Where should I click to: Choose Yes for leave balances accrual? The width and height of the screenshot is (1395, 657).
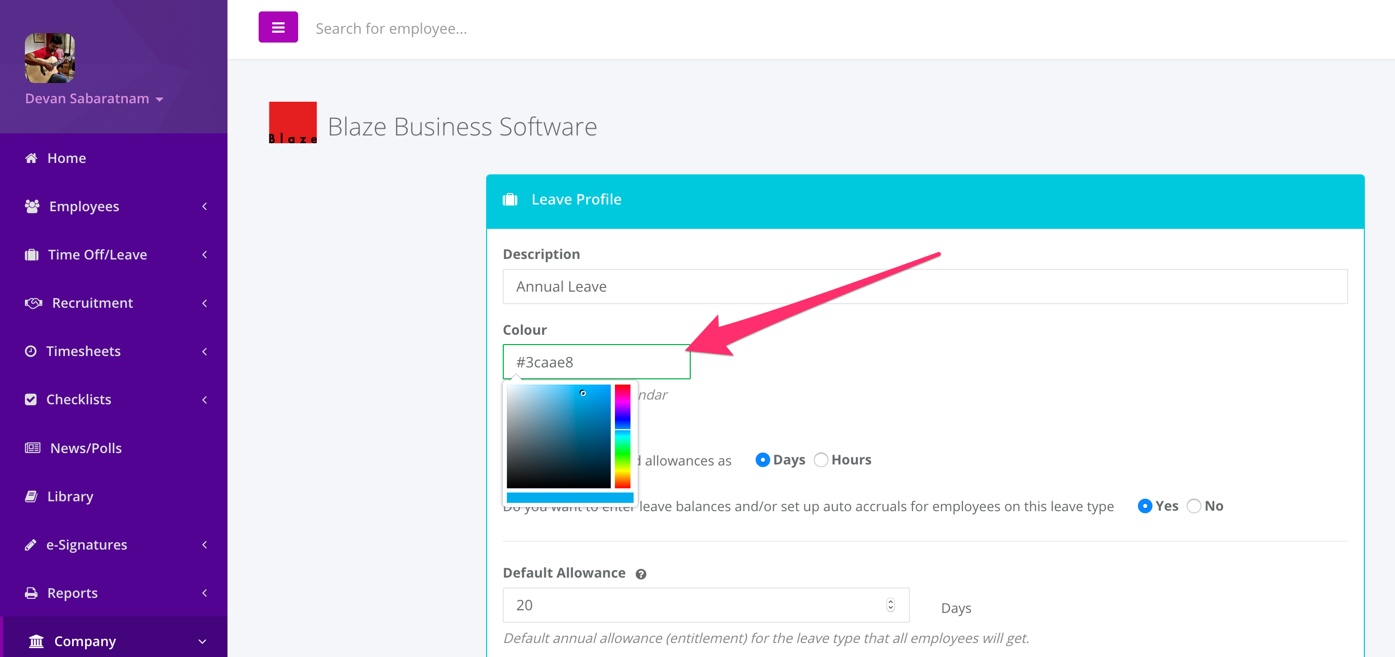coord(1144,505)
